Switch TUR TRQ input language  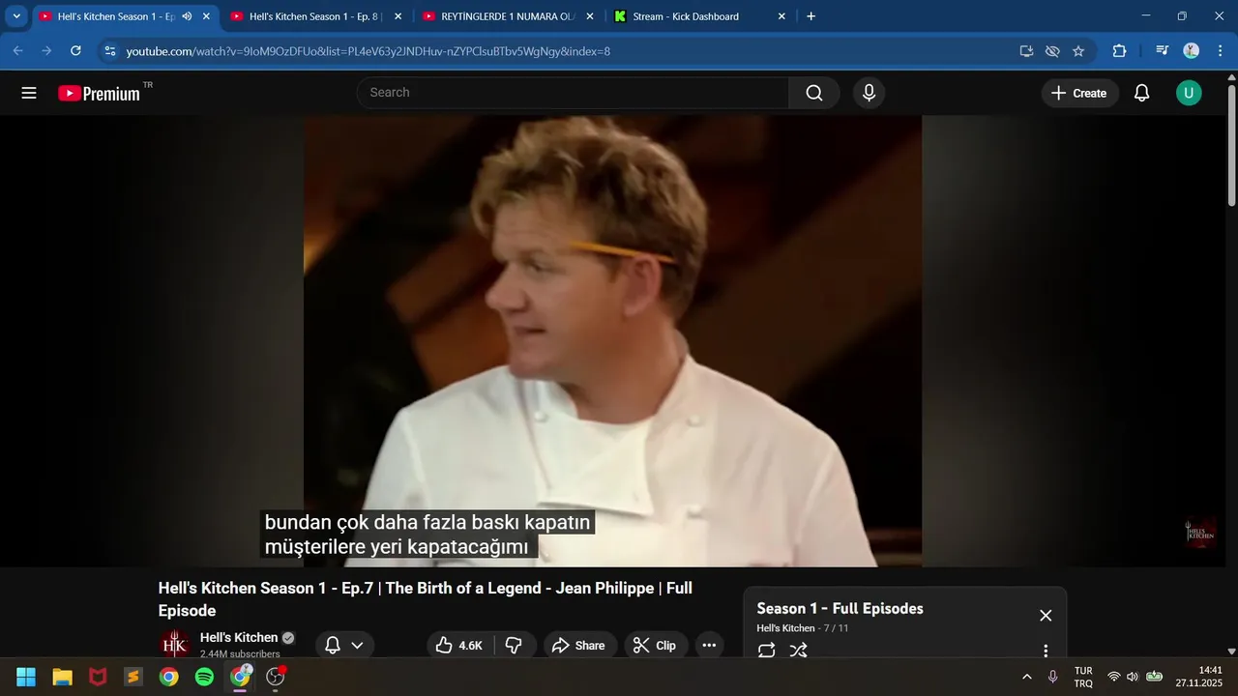click(x=1083, y=677)
